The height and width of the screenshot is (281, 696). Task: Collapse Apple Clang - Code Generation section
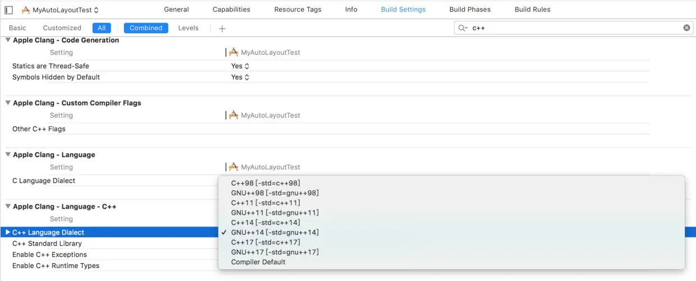(8, 40)
